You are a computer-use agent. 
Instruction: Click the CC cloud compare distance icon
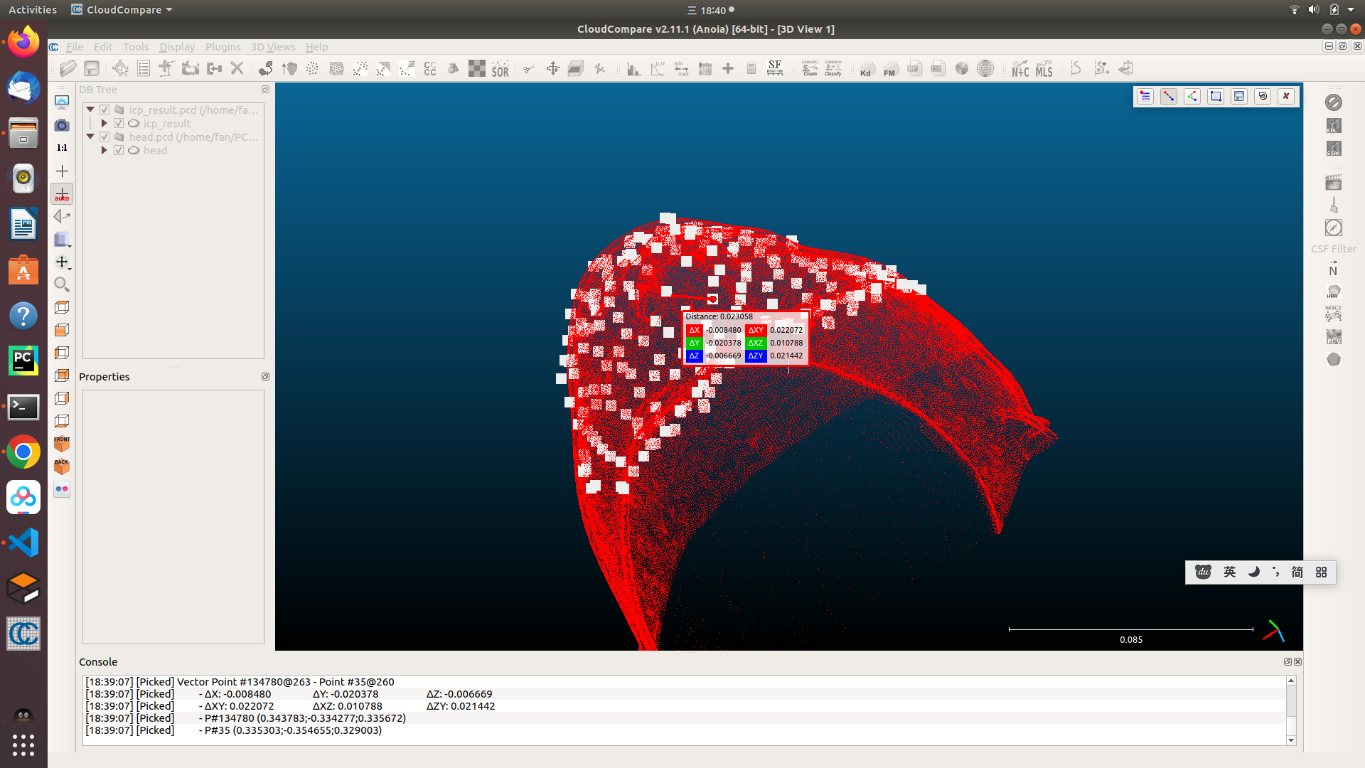(430, 69)
